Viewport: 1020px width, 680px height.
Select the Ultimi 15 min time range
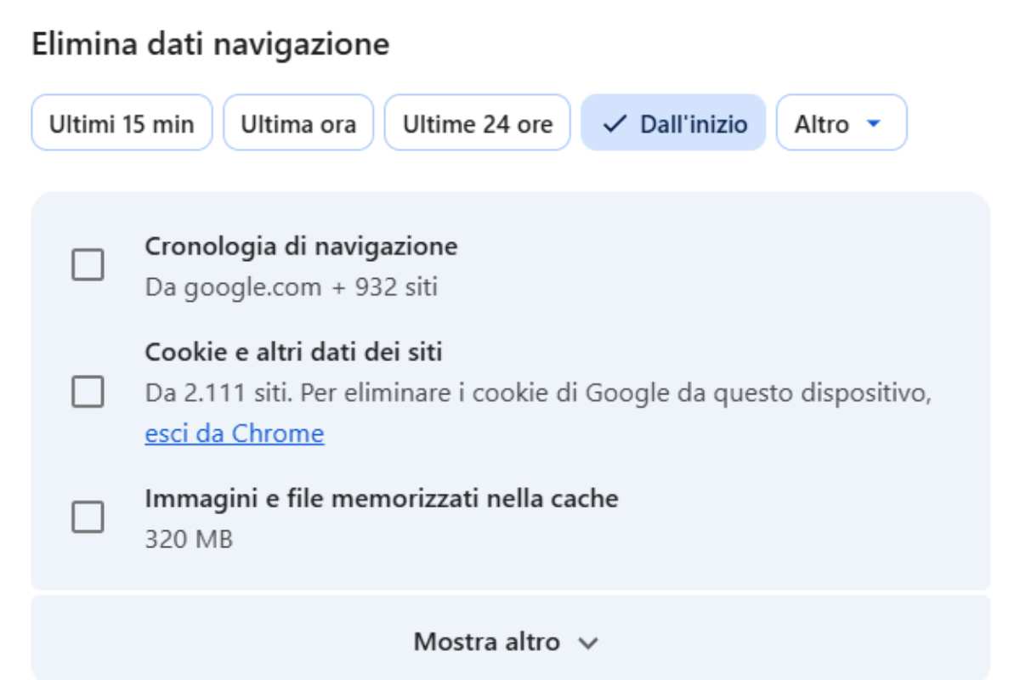click(x=121, y=123)
